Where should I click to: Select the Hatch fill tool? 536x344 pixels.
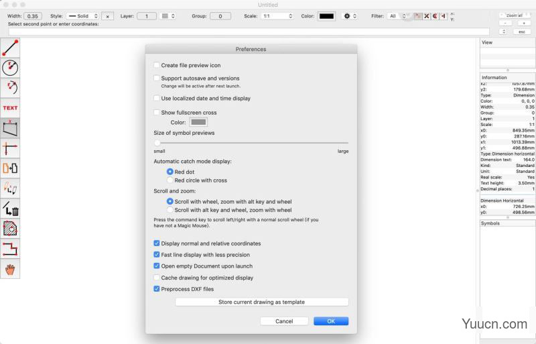click(x=10, y=228)
